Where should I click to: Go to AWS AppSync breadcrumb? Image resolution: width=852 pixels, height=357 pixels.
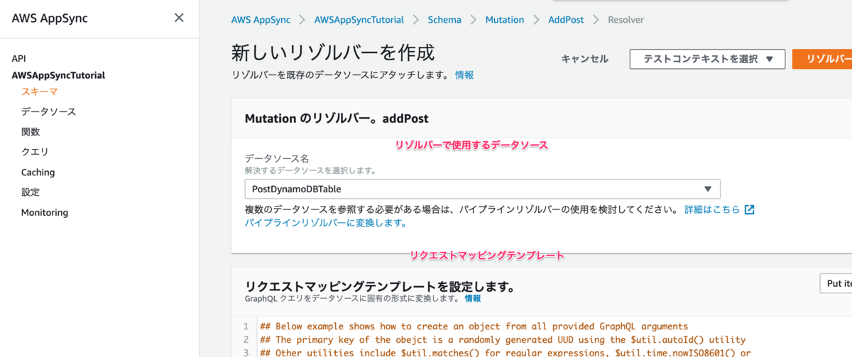pyautogui.click(x=261, y=20)
